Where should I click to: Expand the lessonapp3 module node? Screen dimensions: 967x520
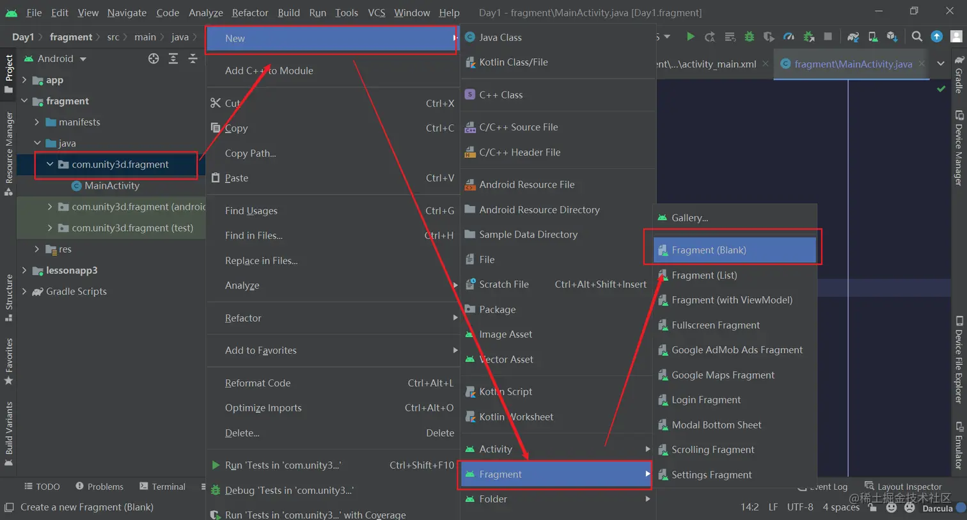24,270
